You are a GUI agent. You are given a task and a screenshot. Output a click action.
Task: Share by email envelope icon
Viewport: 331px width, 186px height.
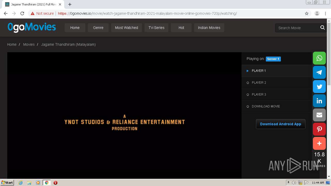(319, 115)
